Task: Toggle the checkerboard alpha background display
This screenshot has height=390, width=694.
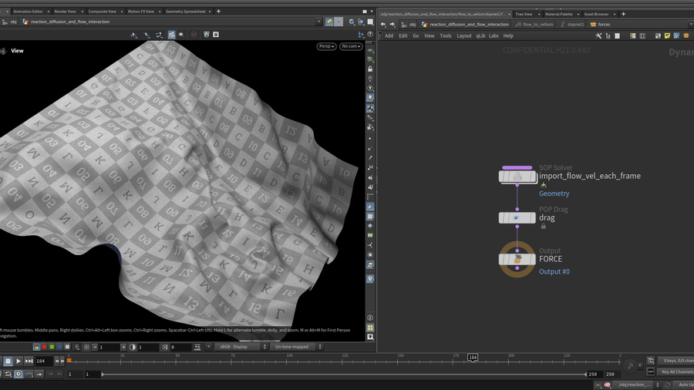Action: point(68,348)
